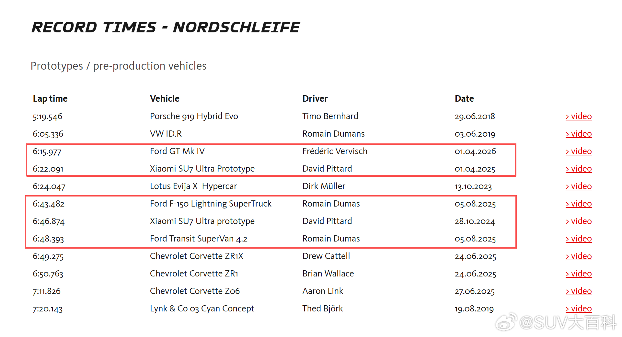Open video for Chevrolet Corvette ZR1X
622x337 pixels.
click(x=579, y=256)
